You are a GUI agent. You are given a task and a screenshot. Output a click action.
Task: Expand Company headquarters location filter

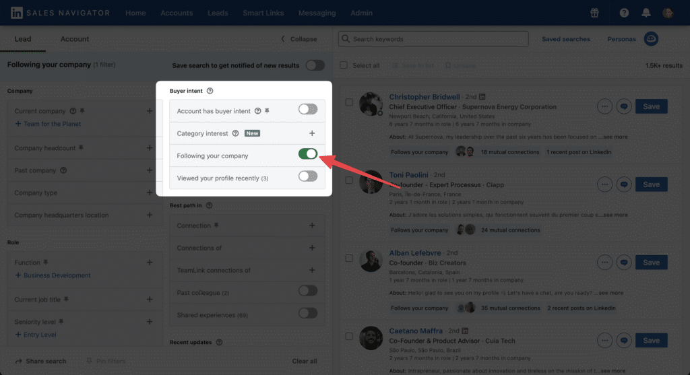(150, 215)
